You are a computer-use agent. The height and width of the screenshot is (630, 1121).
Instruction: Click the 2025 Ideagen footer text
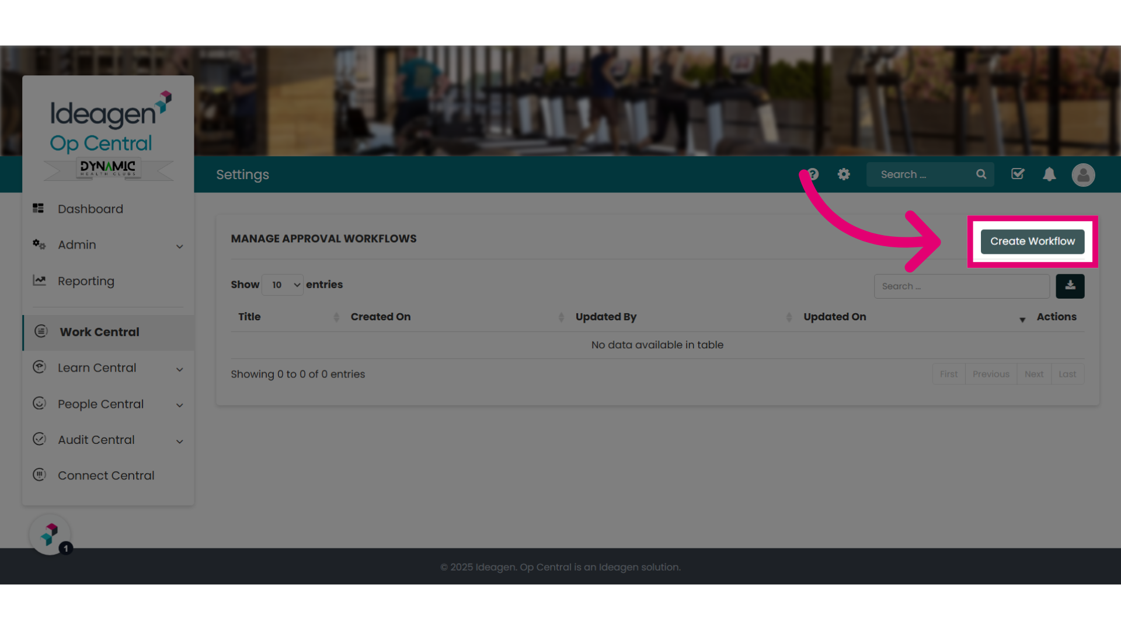click(x=560, y=567)
